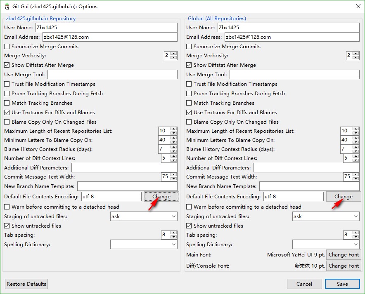The image size is (365, 294).
Task: Click Use Merge Tool field in Global panel
Action: [x=294, y=75]
